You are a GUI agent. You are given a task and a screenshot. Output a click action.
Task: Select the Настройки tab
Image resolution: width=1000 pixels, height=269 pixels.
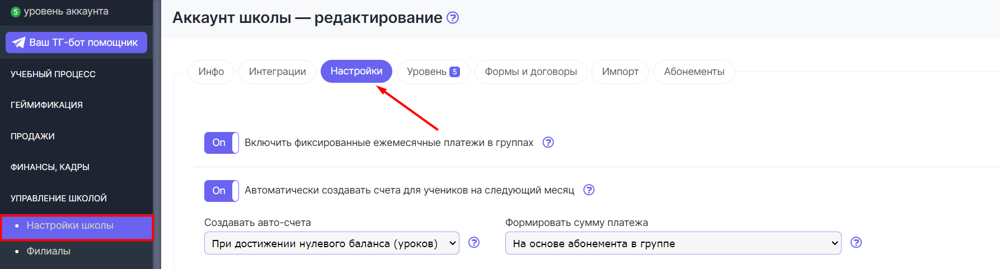(356, 71)
